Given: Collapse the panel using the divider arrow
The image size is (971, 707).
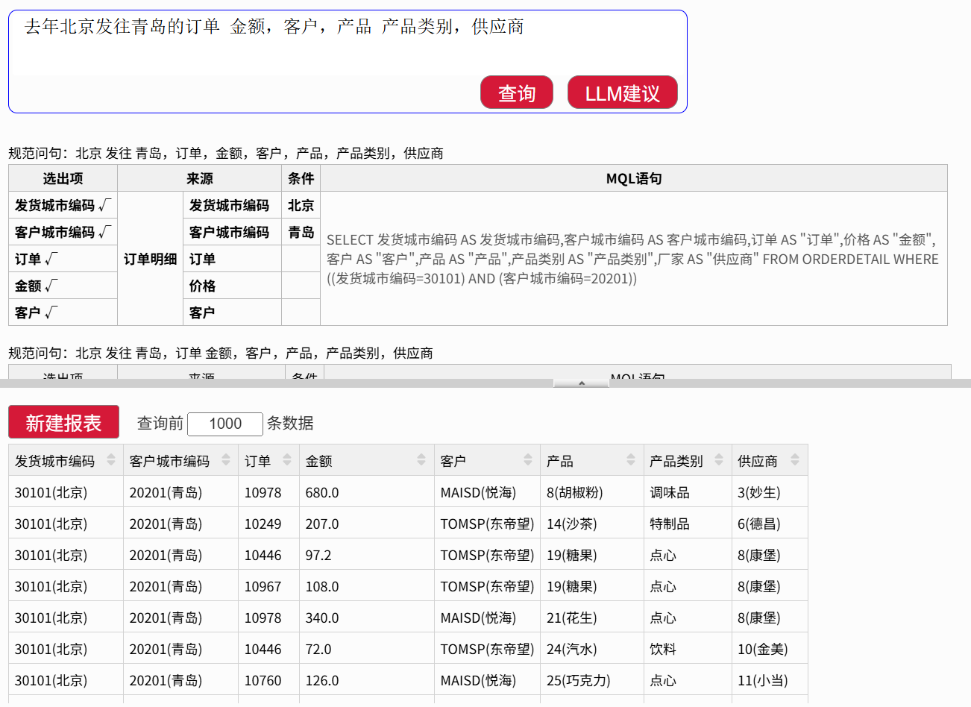Looking at the screenshot, I should tap(582, 383).
